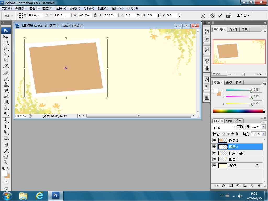Open the 滤镜(T) menu
268x201 pixels.
pos(75,8)
